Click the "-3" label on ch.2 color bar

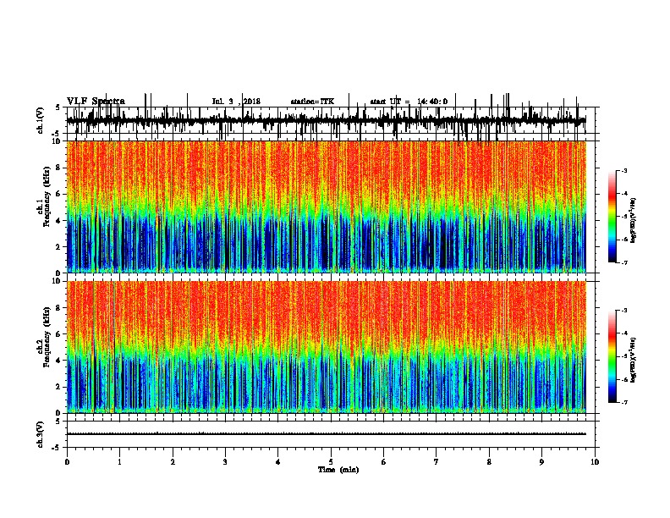coord(624,311)
